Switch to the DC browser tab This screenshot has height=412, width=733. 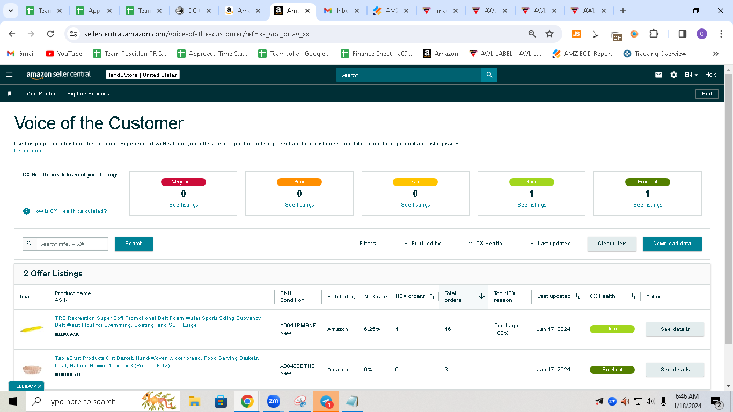pos(193,11)
